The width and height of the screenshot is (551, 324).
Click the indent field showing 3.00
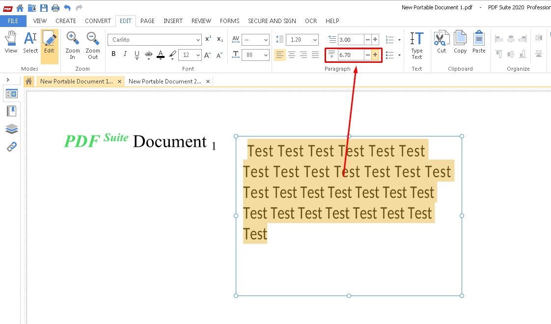pyautogui.click(x=351, y=40)
